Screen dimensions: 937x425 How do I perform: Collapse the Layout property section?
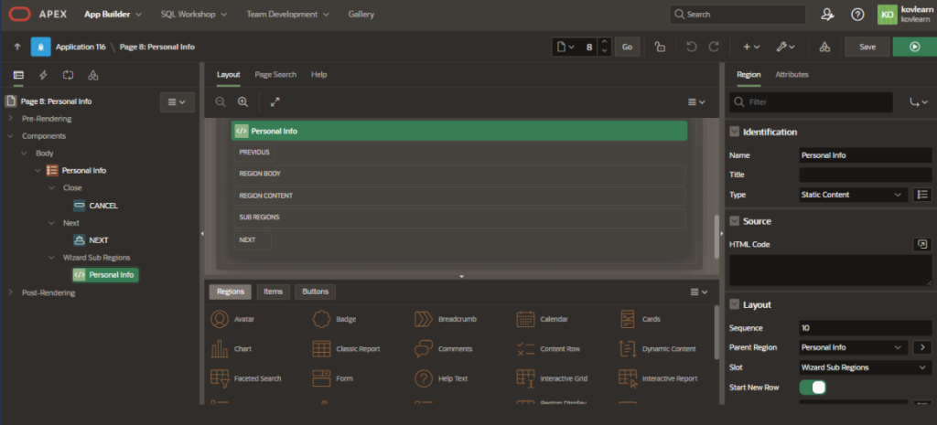735,304
